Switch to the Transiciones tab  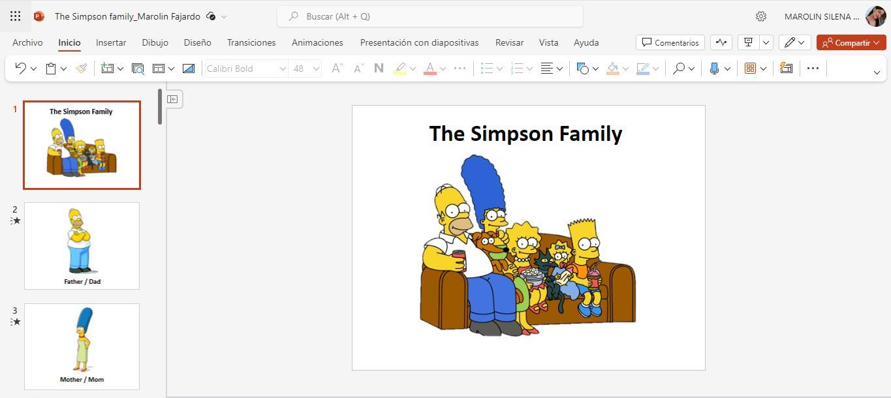[x=251, y=42]
